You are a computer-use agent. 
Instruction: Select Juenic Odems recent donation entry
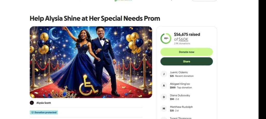pyautogui.click(x=182, y=74)
